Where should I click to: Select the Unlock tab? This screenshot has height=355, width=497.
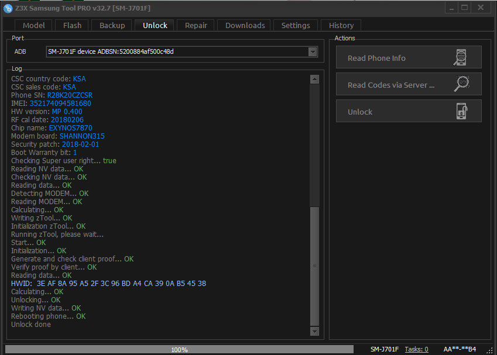point(155,25)
